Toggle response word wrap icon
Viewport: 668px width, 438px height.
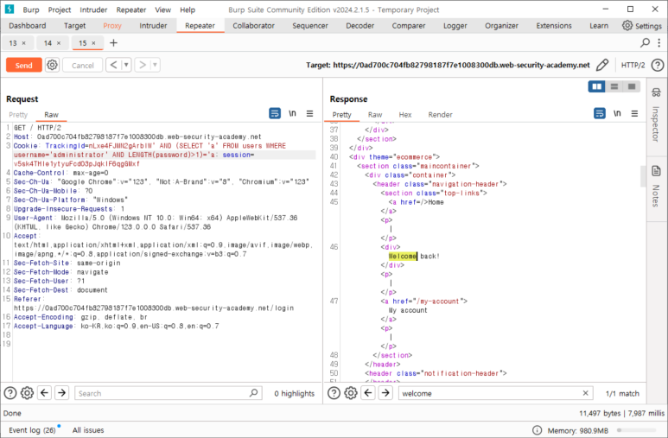pos(600,113)
